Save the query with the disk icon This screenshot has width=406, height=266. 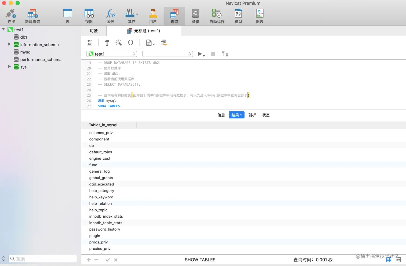(90, 43)
